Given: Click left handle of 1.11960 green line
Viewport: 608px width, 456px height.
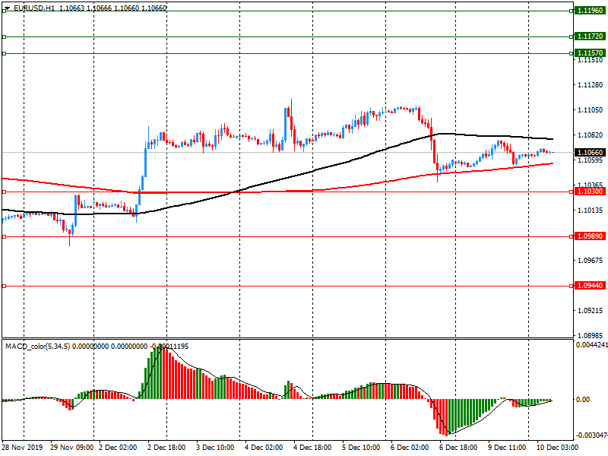Looking at the screenshot, I should click(x=5, y=11).
